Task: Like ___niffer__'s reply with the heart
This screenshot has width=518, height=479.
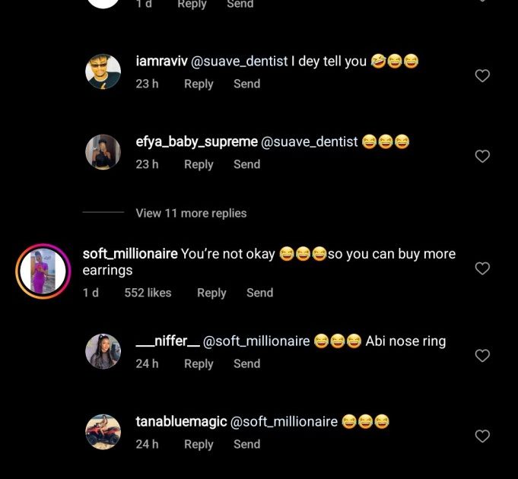Action: (x=482, y=356)
